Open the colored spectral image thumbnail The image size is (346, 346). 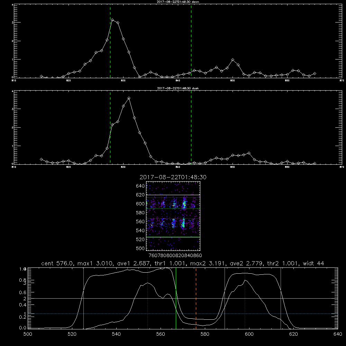(173, 216)
